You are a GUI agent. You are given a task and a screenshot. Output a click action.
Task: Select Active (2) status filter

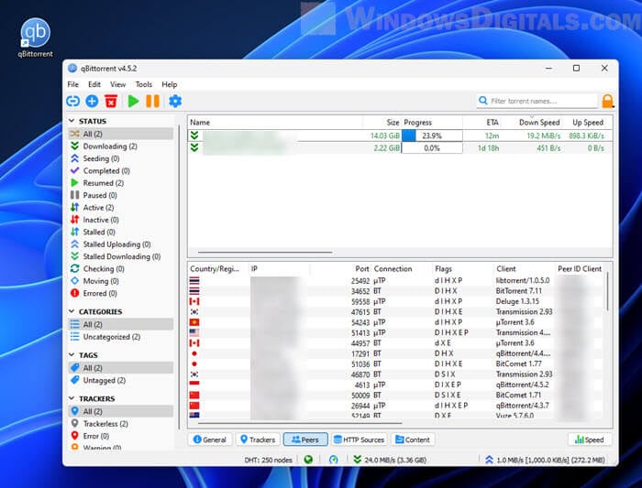pyautogui.click(x=121, y=207)
